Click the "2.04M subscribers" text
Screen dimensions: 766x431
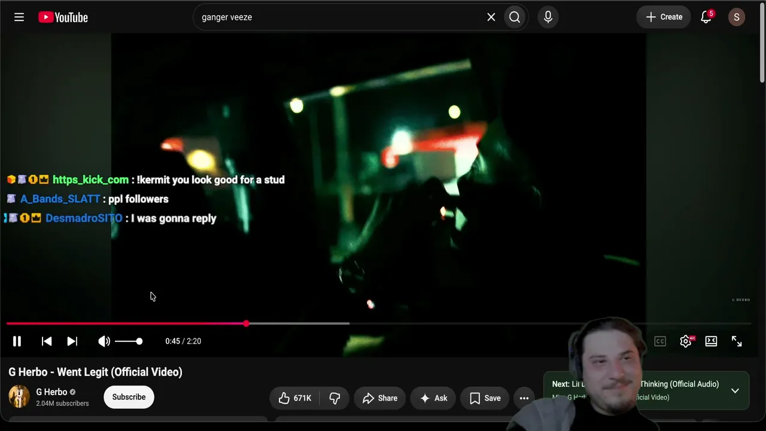62,403
